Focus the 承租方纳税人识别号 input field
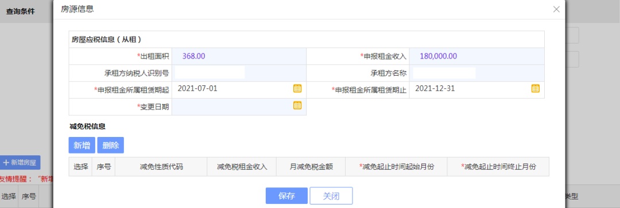The height and width of the screenshot is (208, 620). (x=210, y=73)
